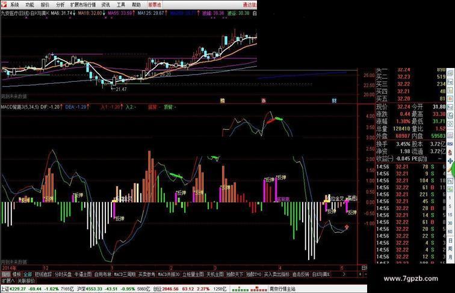Select the 关联报价 tab
The width and height of the screenshot is (455, 293).
[26, 281]
